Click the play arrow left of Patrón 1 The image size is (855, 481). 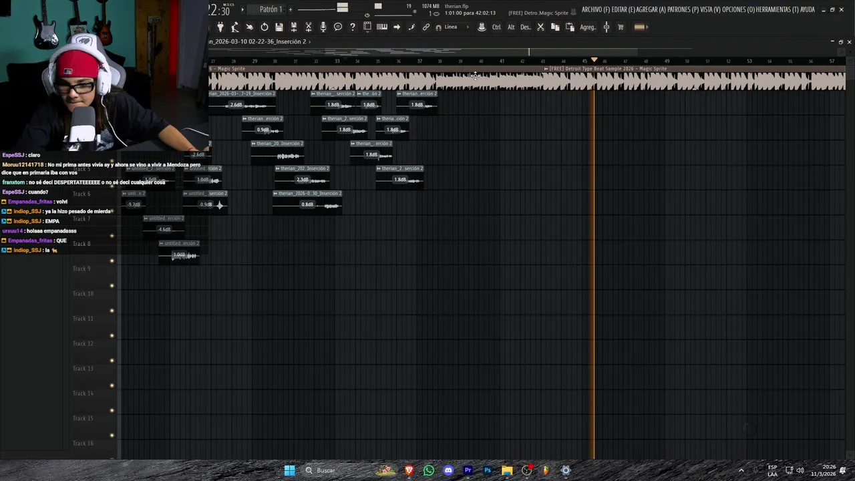[242, 9]
